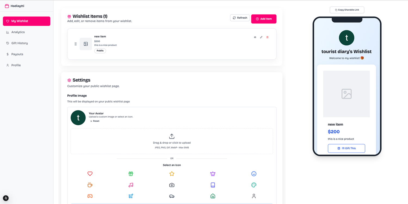Screen dimensions: 408x204
Task: Choose the smiley face avatar icon
Action: coord(254,174)
